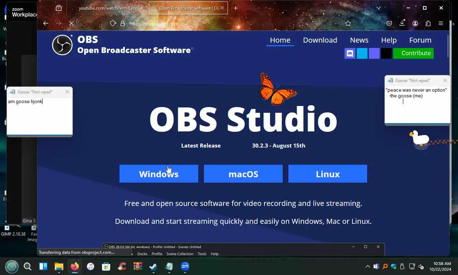Open Firefox downloads panel

click(402, 23)
